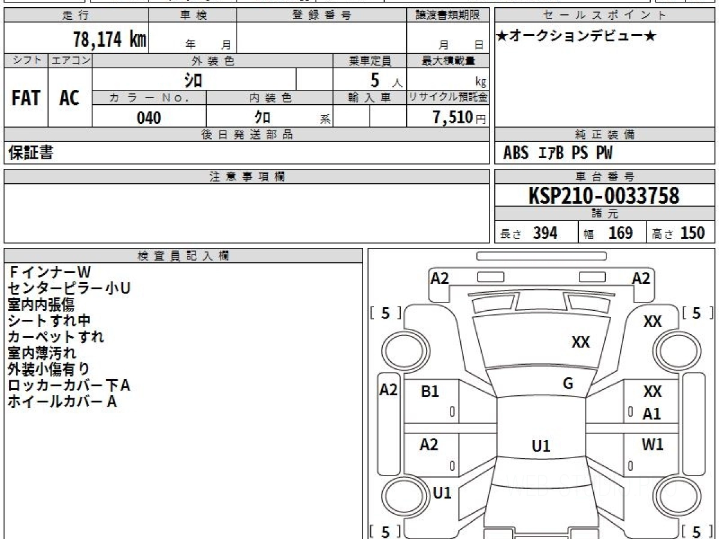Click the U1 mark on the roof

tap(541, 446)
